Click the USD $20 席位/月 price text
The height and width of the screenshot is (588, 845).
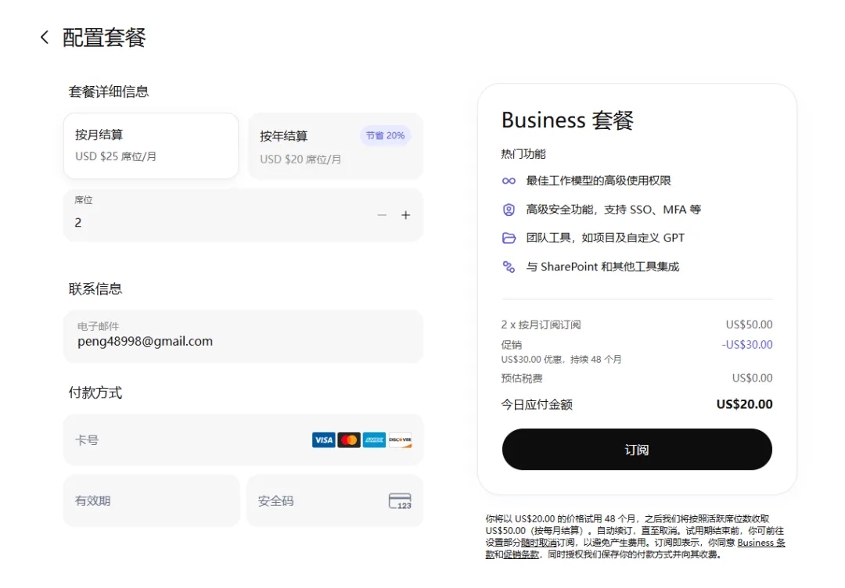[x=300, y=160]
